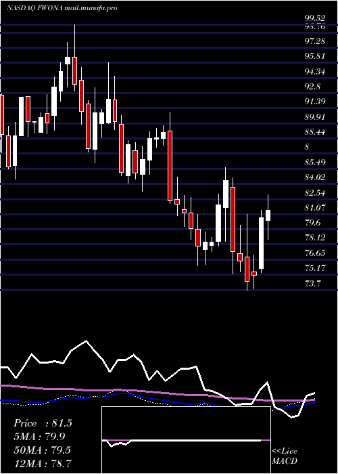This screenshot has width=338, height=474.
Task: Select the 78.12 price axis label
Action: pyautogui.click(x=315, y=238)
